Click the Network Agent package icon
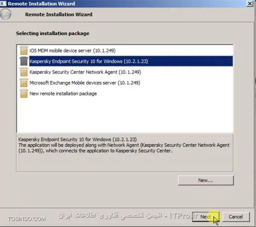 [24, 72]
